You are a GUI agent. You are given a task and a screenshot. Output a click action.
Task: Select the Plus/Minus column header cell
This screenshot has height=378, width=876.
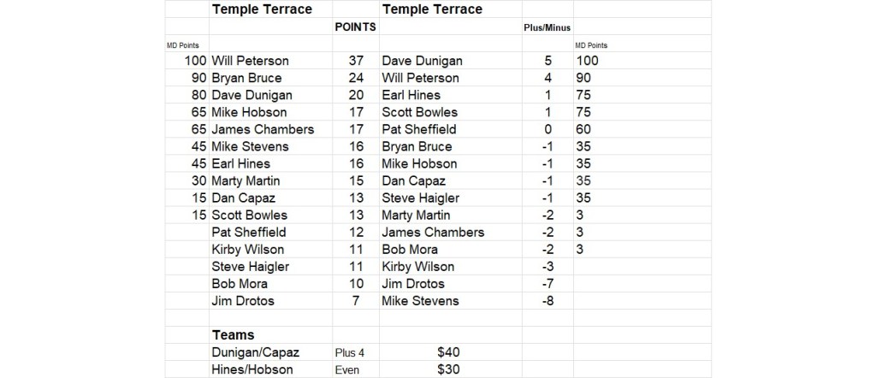click(x=547, y=27)
